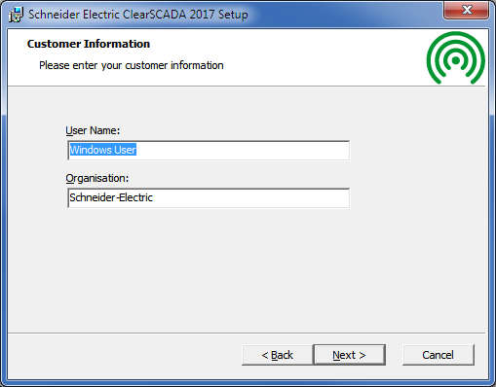Click 'Please enter your customer information' text
The width and height of the screenshot is (496, 387).
[132, 65]
